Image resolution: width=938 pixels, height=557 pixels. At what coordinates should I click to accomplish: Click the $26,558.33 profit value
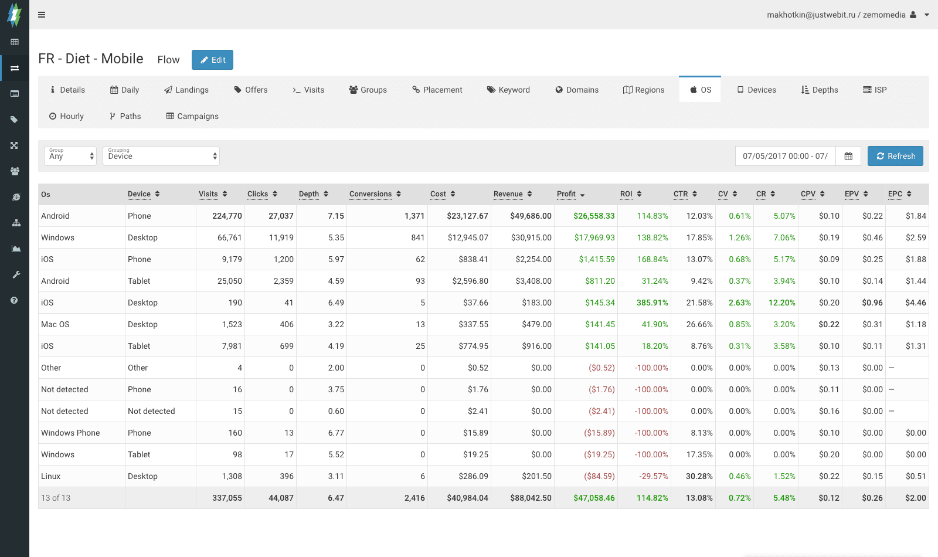point(594,216)
